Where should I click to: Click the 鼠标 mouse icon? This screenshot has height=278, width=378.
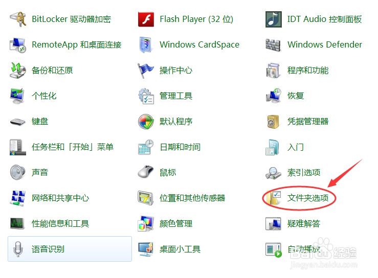(146, 172)
